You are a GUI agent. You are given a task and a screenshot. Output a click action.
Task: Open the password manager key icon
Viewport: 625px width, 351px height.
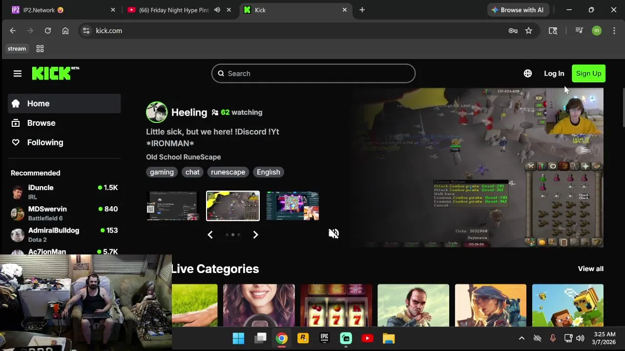pos(513,31)
